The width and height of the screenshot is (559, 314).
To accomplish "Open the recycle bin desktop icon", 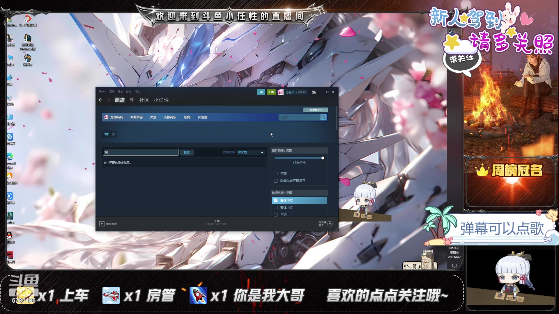I will tap(10, 99).
